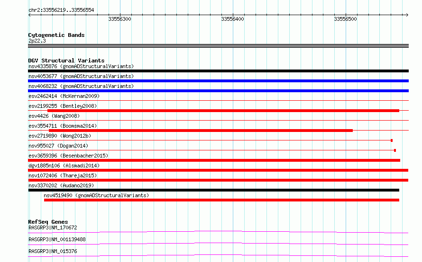Click the small red block ending nsv955027

point(395,150)
